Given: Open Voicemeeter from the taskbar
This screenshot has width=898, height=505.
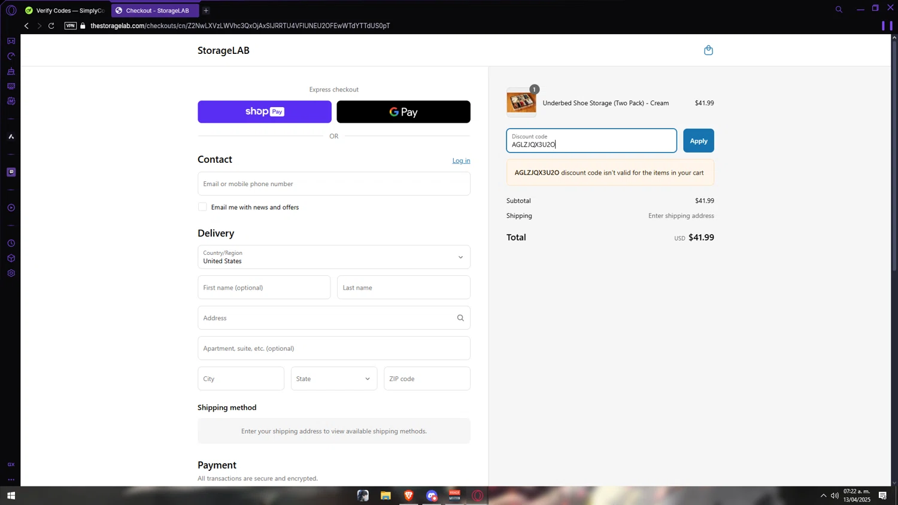Looking at the screenshot, I should 454,495.
